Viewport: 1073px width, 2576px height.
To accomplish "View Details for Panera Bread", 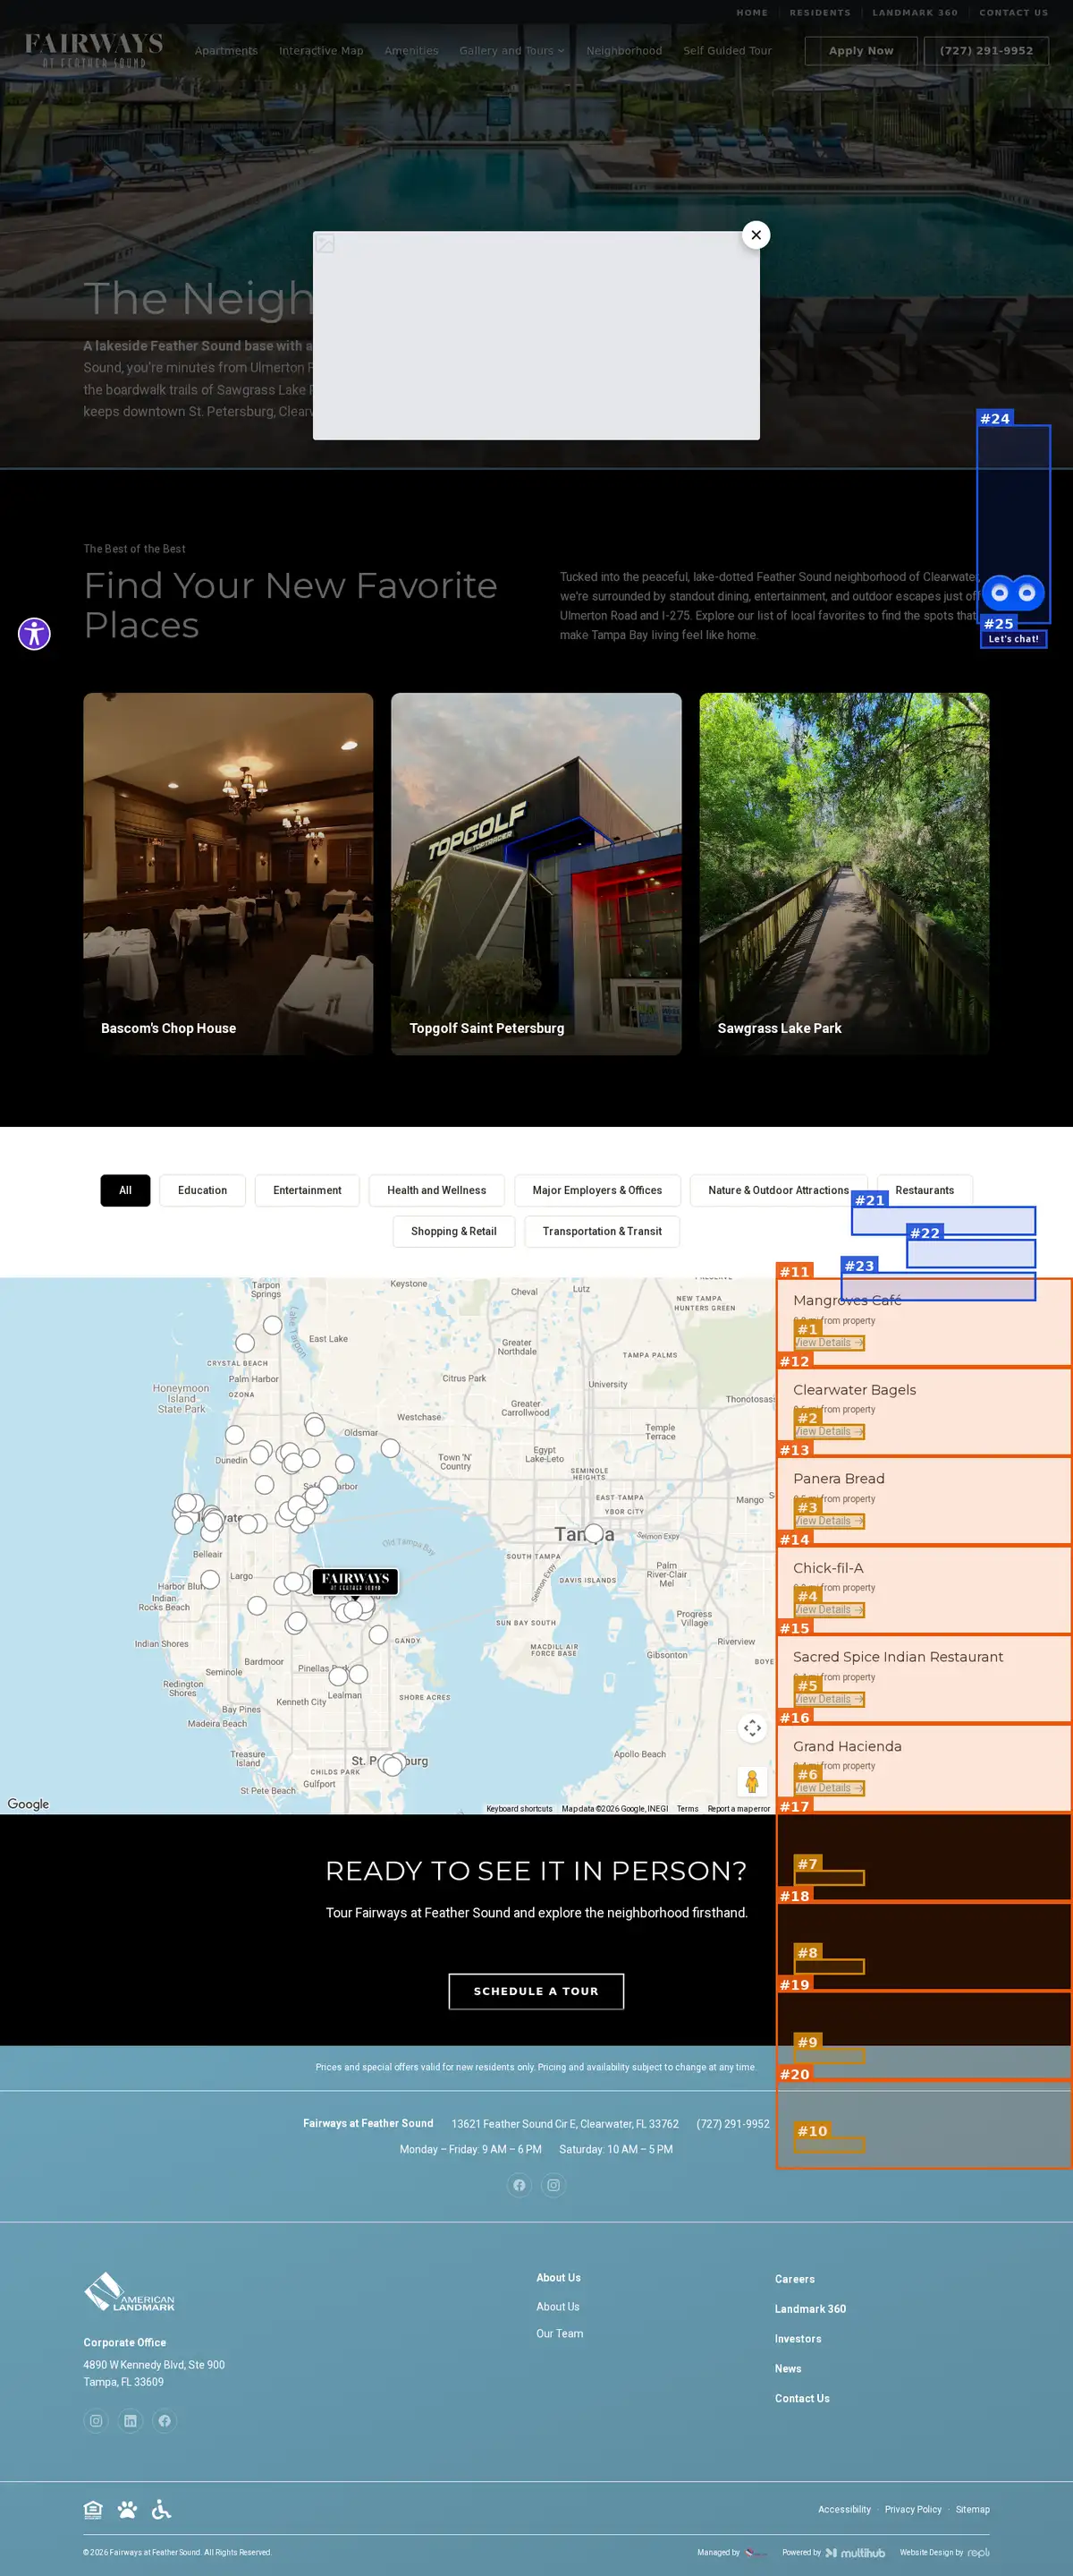I will (828, 1521).
